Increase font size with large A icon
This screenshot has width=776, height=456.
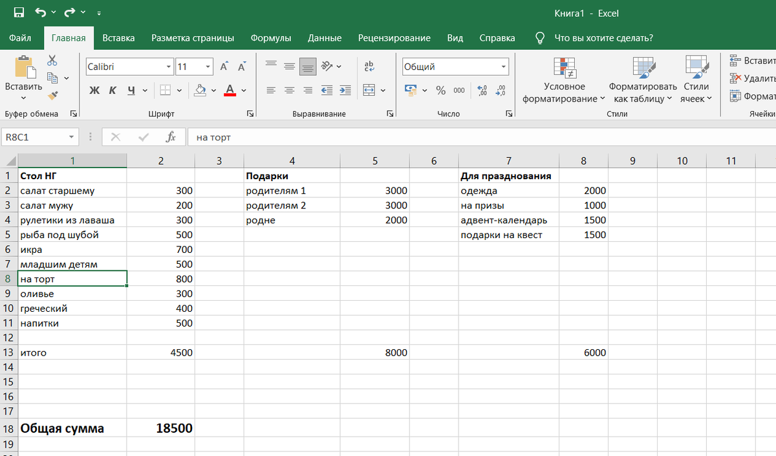point(224,67)
